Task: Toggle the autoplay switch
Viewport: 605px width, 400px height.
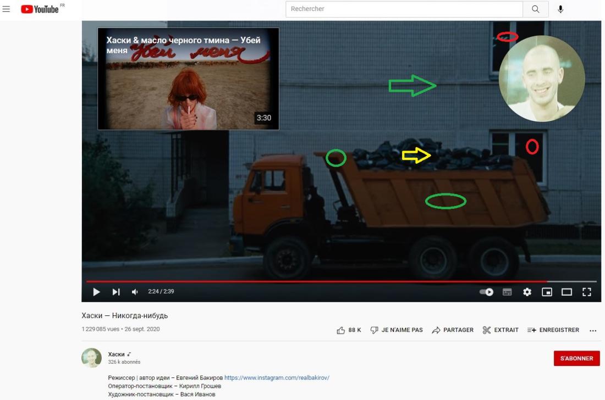Action: [487, 292]
